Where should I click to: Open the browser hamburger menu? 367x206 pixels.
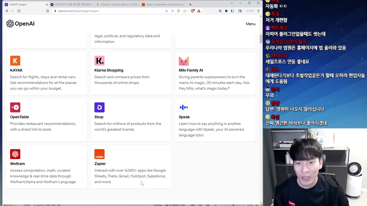click(x=258, y=11)
